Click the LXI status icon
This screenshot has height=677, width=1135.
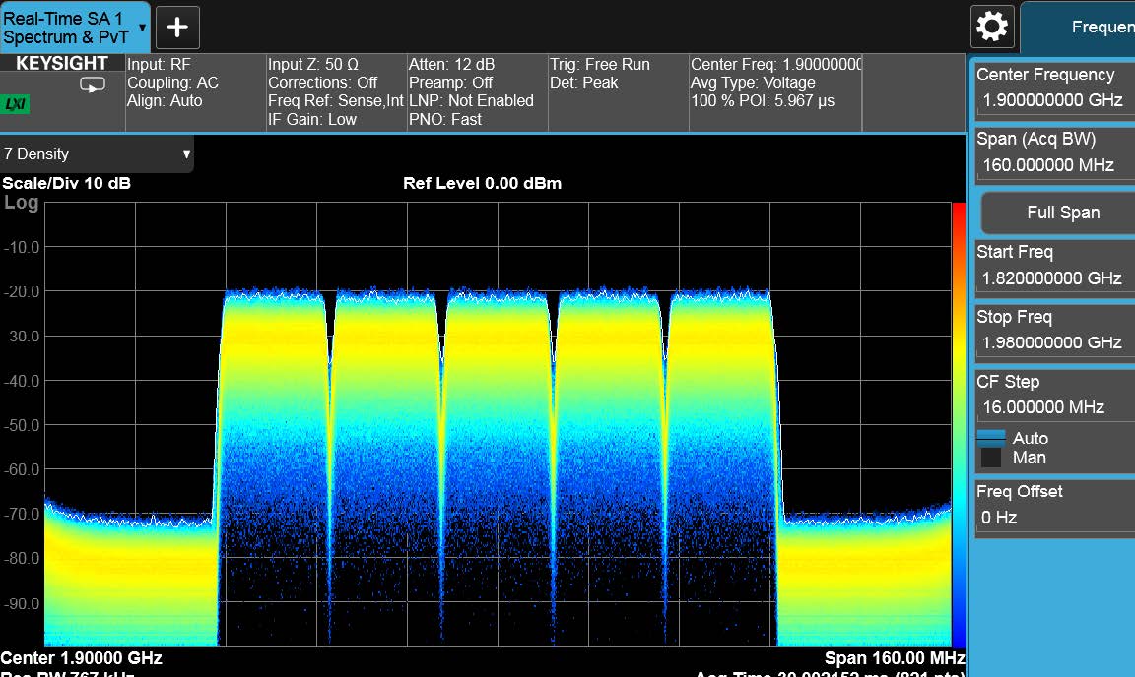click(x=17, y=104)
